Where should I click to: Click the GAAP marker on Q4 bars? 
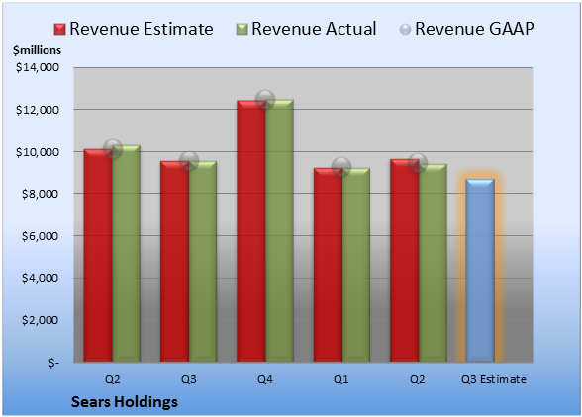point(265,100)
